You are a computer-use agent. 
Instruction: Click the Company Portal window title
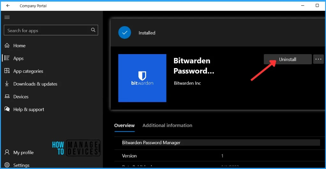click(33, 6)
